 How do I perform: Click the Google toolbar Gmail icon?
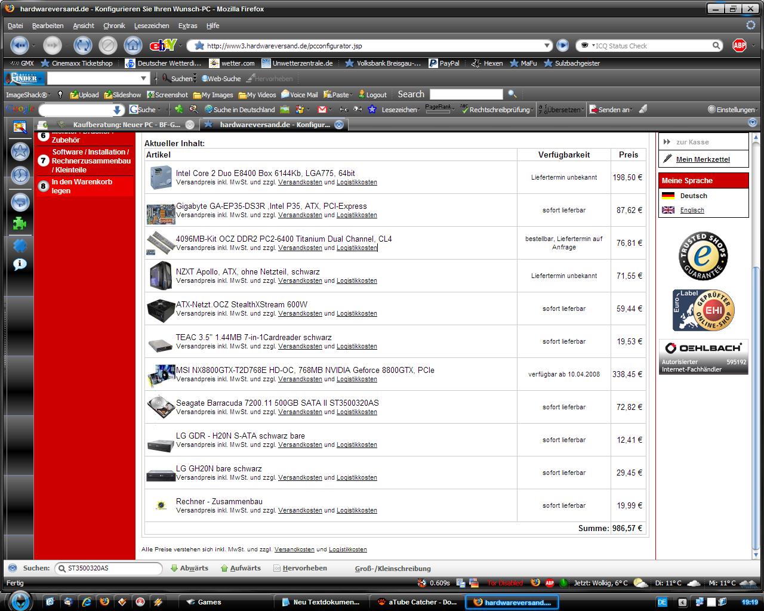coord(322,109)
